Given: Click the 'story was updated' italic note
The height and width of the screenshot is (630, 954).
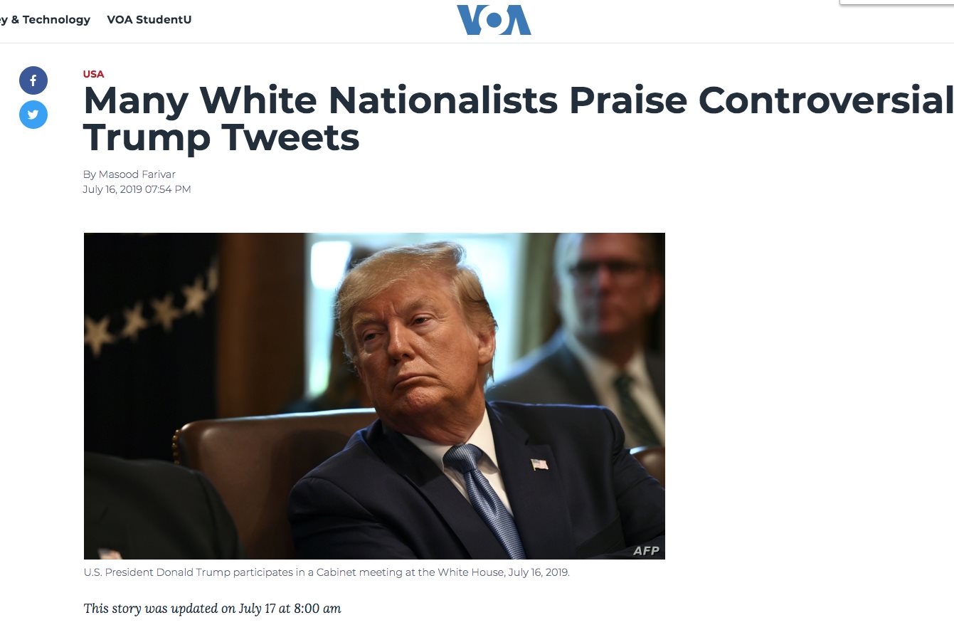Looking at the screenshot, I should pyautogui.click(x=212, y=609).
